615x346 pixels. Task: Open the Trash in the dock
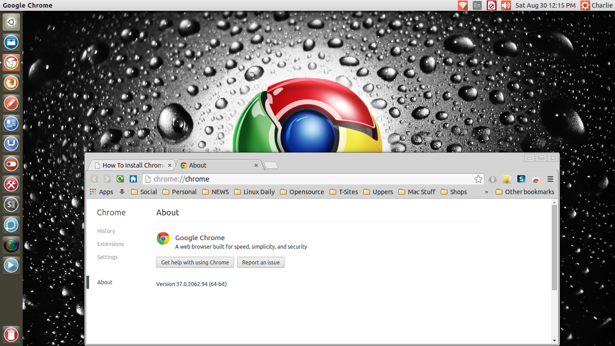pyautogui.click(x=11, y=334)
